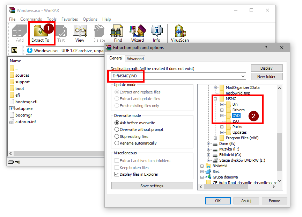The image size is (302, 217).
Task: Go up one level arrow icon
Action: click(x=14, y=50)
